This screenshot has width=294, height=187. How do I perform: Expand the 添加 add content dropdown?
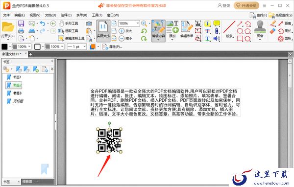coord(172,40)
